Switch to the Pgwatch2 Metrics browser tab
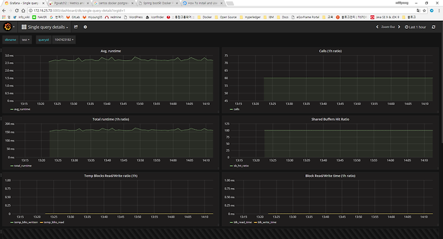Screen dimensions: 443x239 coord(68,3)
